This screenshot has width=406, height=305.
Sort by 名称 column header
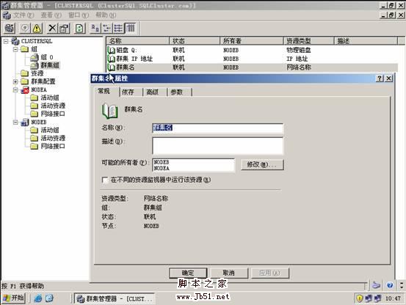click(138, 41)
